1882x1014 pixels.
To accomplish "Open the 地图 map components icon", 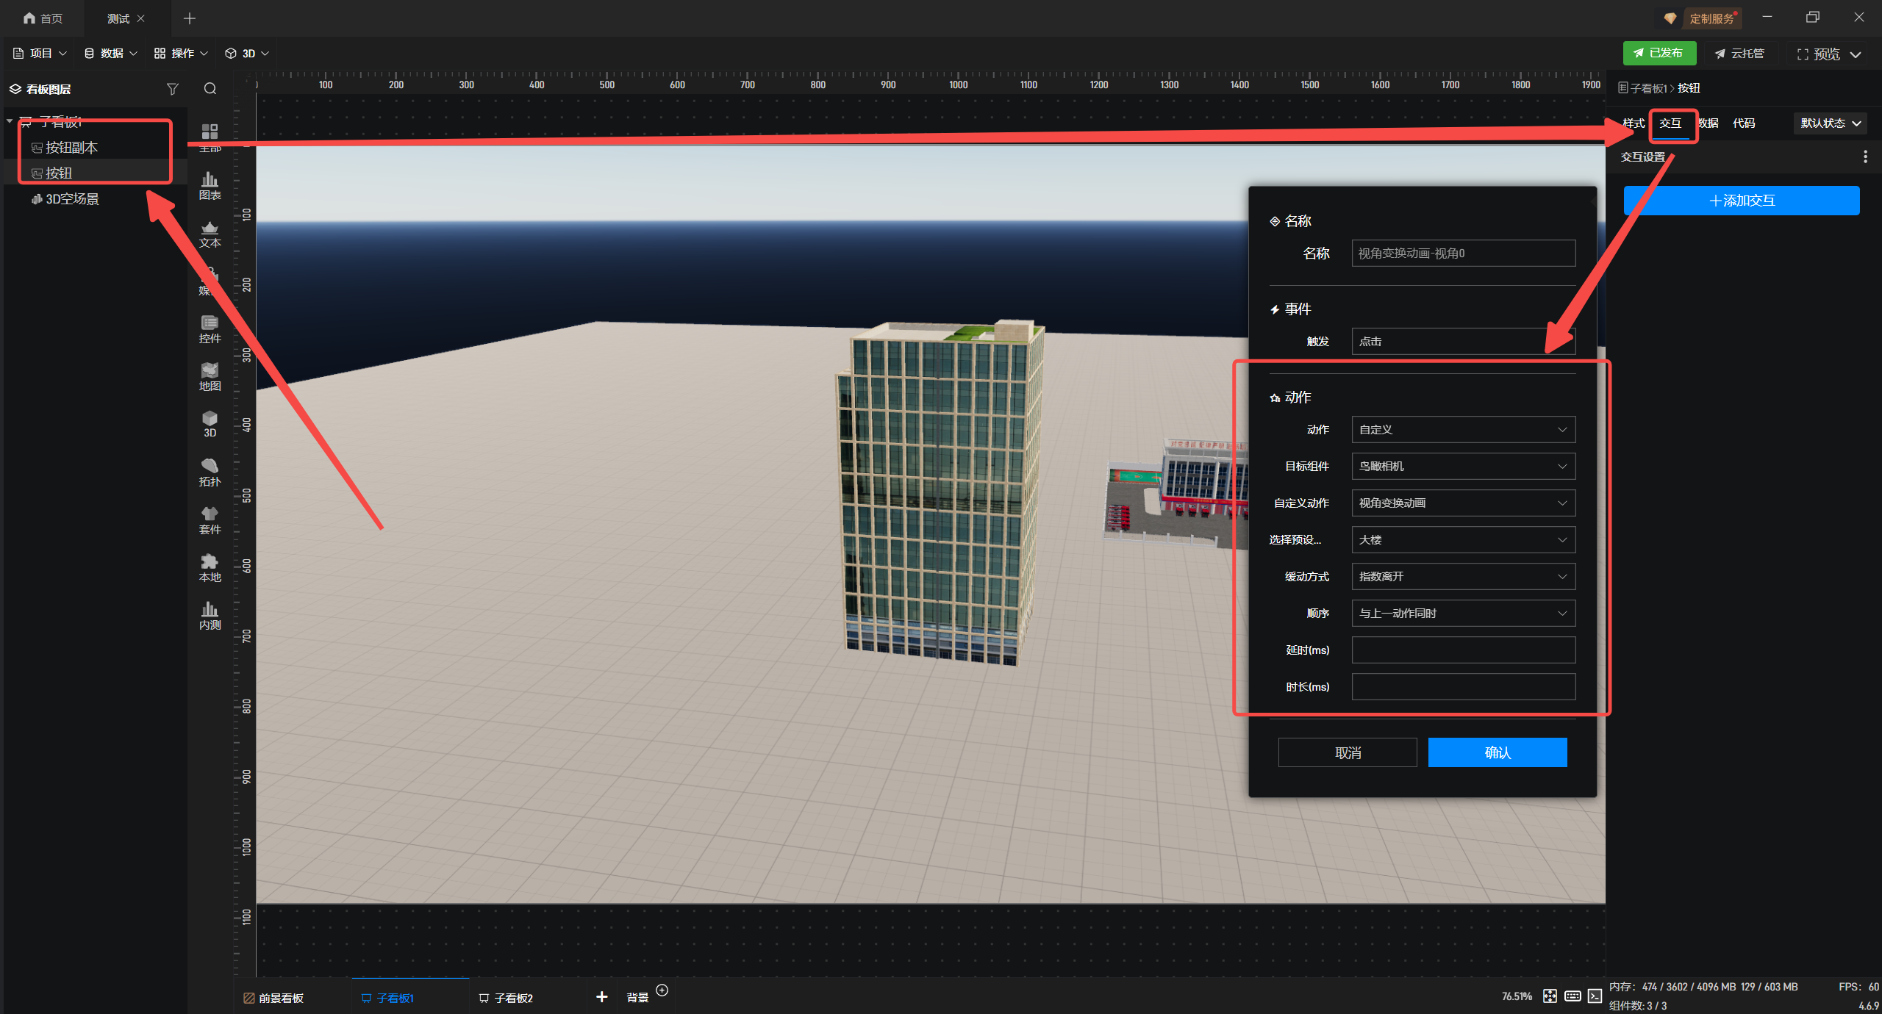I will [x=210, y=376].
